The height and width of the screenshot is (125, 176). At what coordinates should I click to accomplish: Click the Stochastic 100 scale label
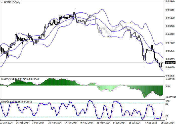point(168,101)
